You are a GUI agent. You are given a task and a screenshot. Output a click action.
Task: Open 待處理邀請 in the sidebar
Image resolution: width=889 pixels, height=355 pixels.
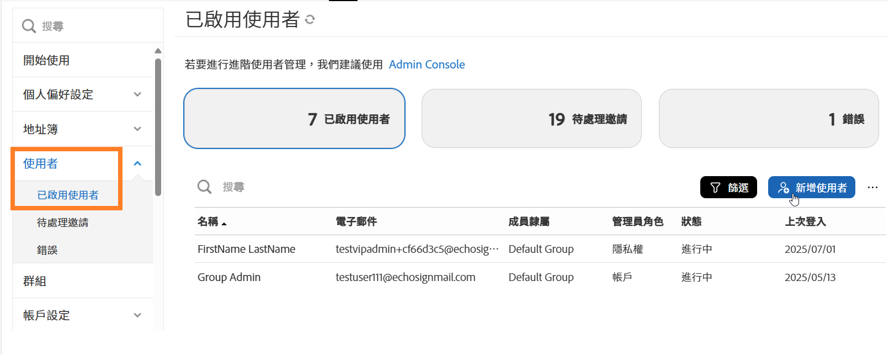click(x=62, y=222)
